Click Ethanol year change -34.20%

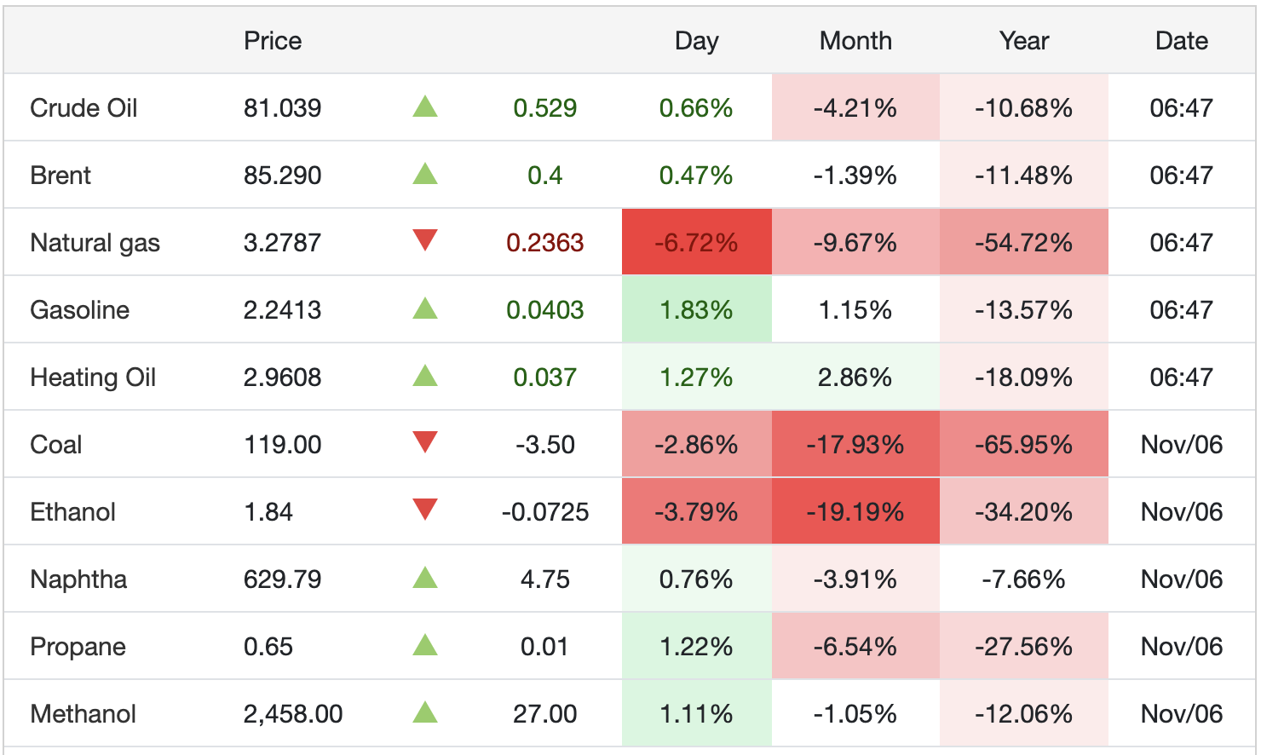[1024, 512]
